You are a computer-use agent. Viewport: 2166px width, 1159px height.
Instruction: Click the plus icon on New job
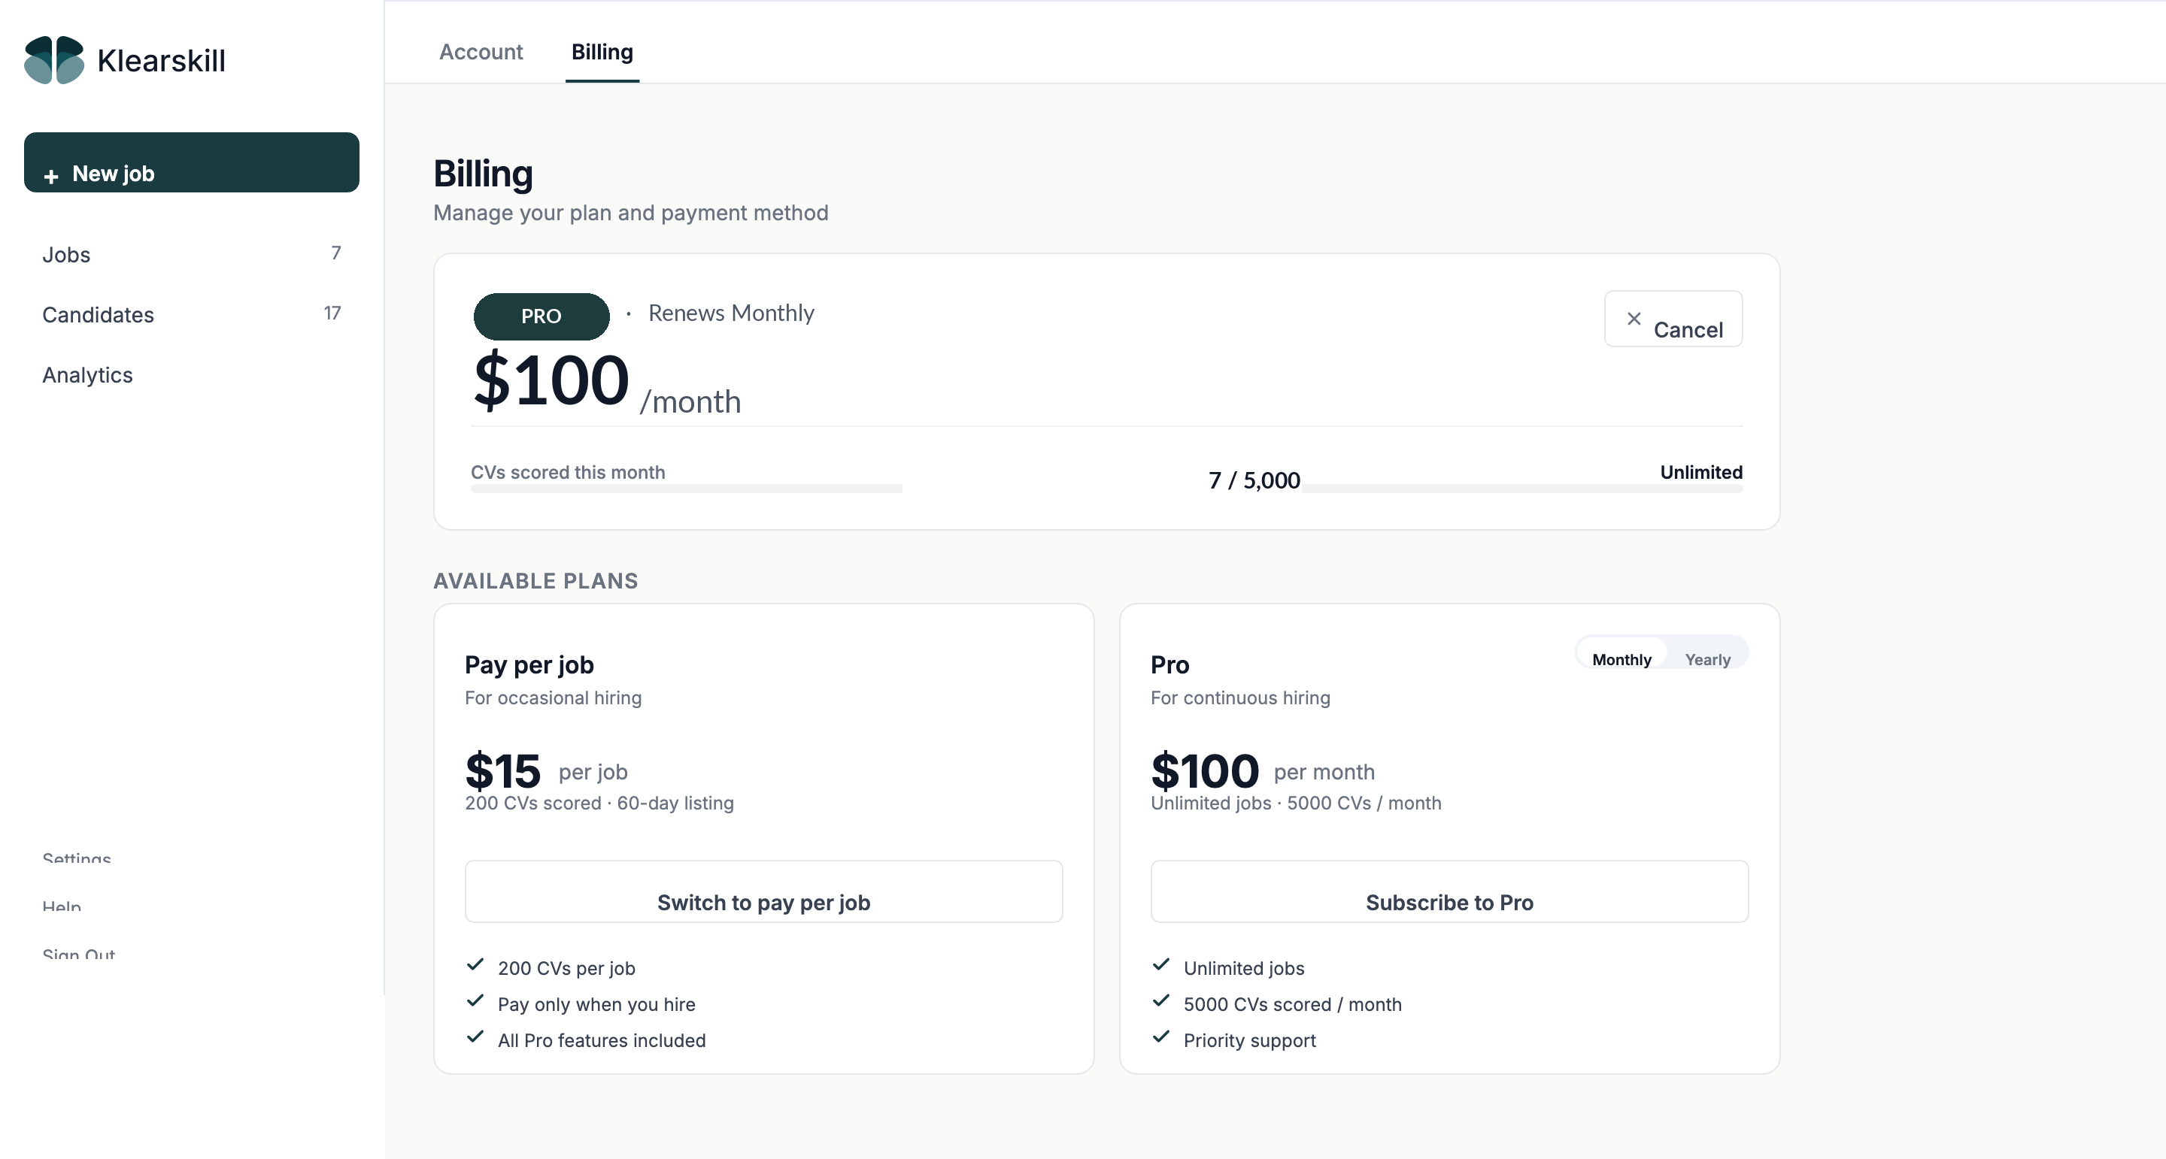pyautogui.click(x=51, y=177)
